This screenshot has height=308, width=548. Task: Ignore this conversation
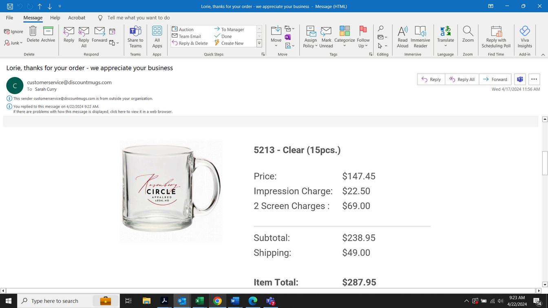click(x=14, y=31)
